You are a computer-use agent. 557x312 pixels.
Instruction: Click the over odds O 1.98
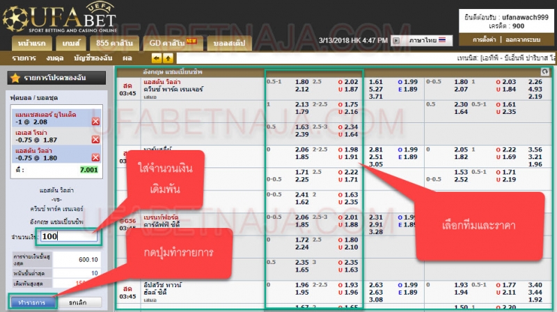pyautogui.click(x=348, y=149)
